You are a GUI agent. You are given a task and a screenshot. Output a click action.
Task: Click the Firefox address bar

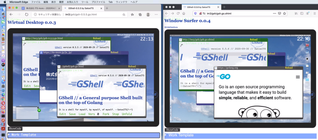(x=236, y=13)
